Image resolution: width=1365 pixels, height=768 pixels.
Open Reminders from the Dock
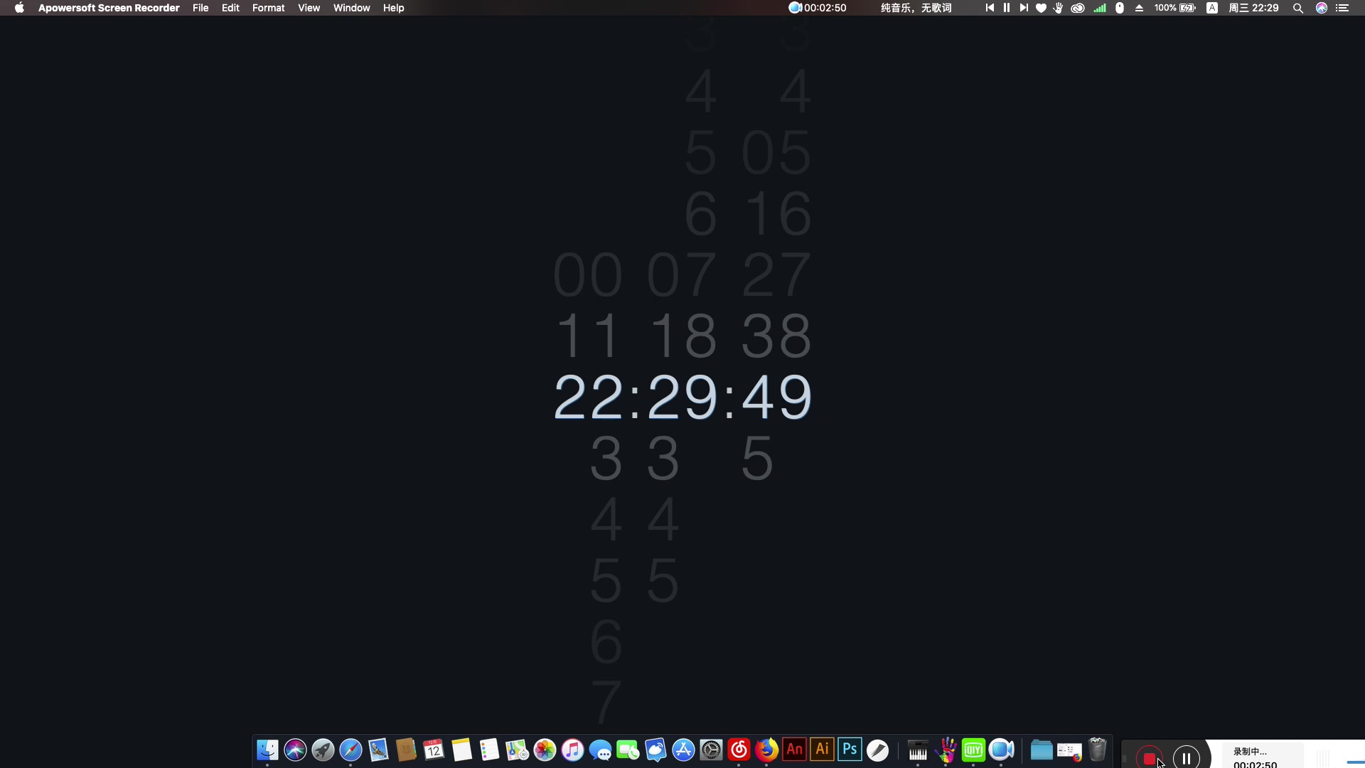[489, 750]
